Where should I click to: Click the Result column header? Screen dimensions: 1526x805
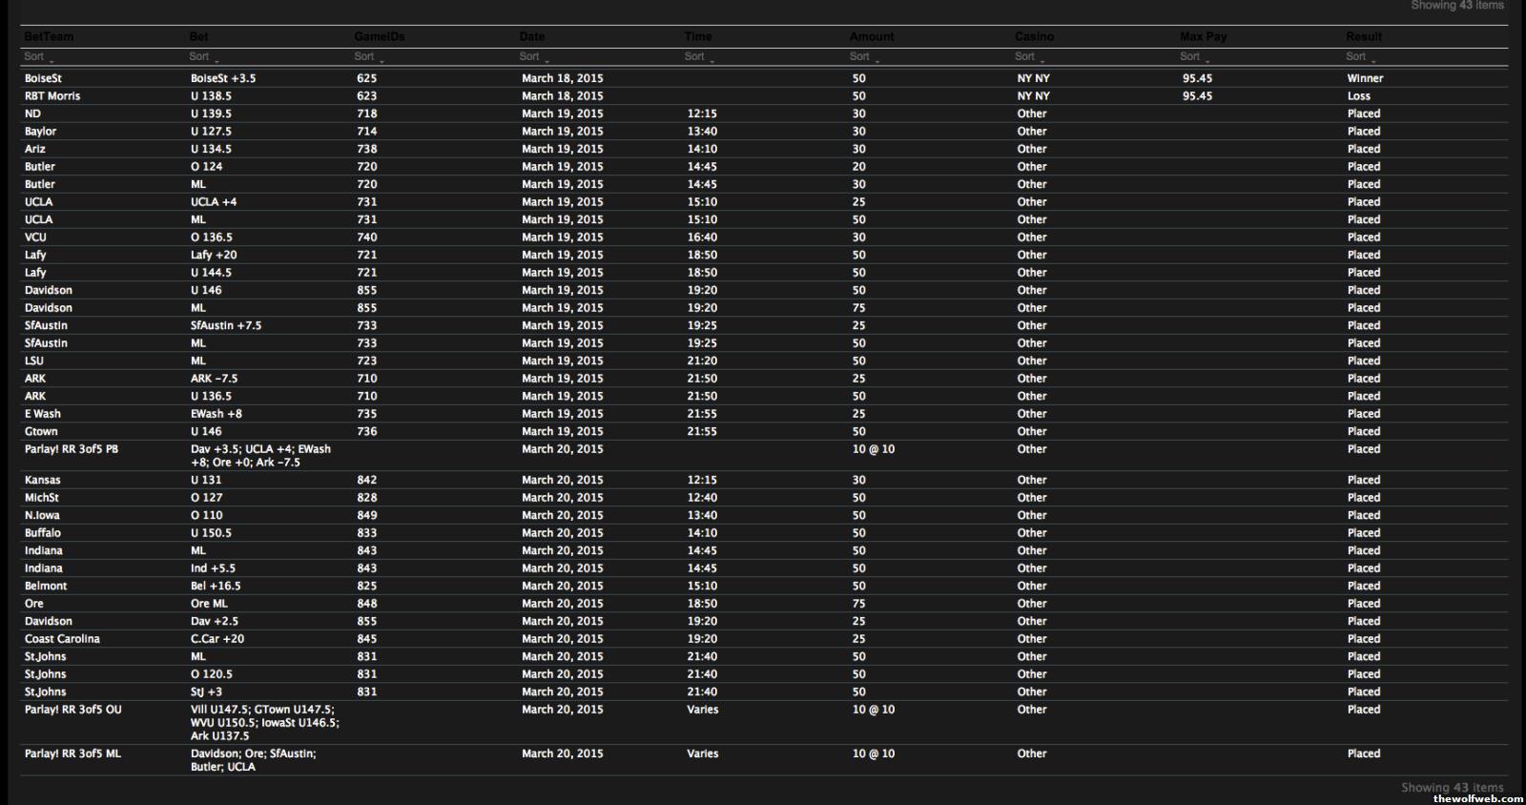(1364, 36)
